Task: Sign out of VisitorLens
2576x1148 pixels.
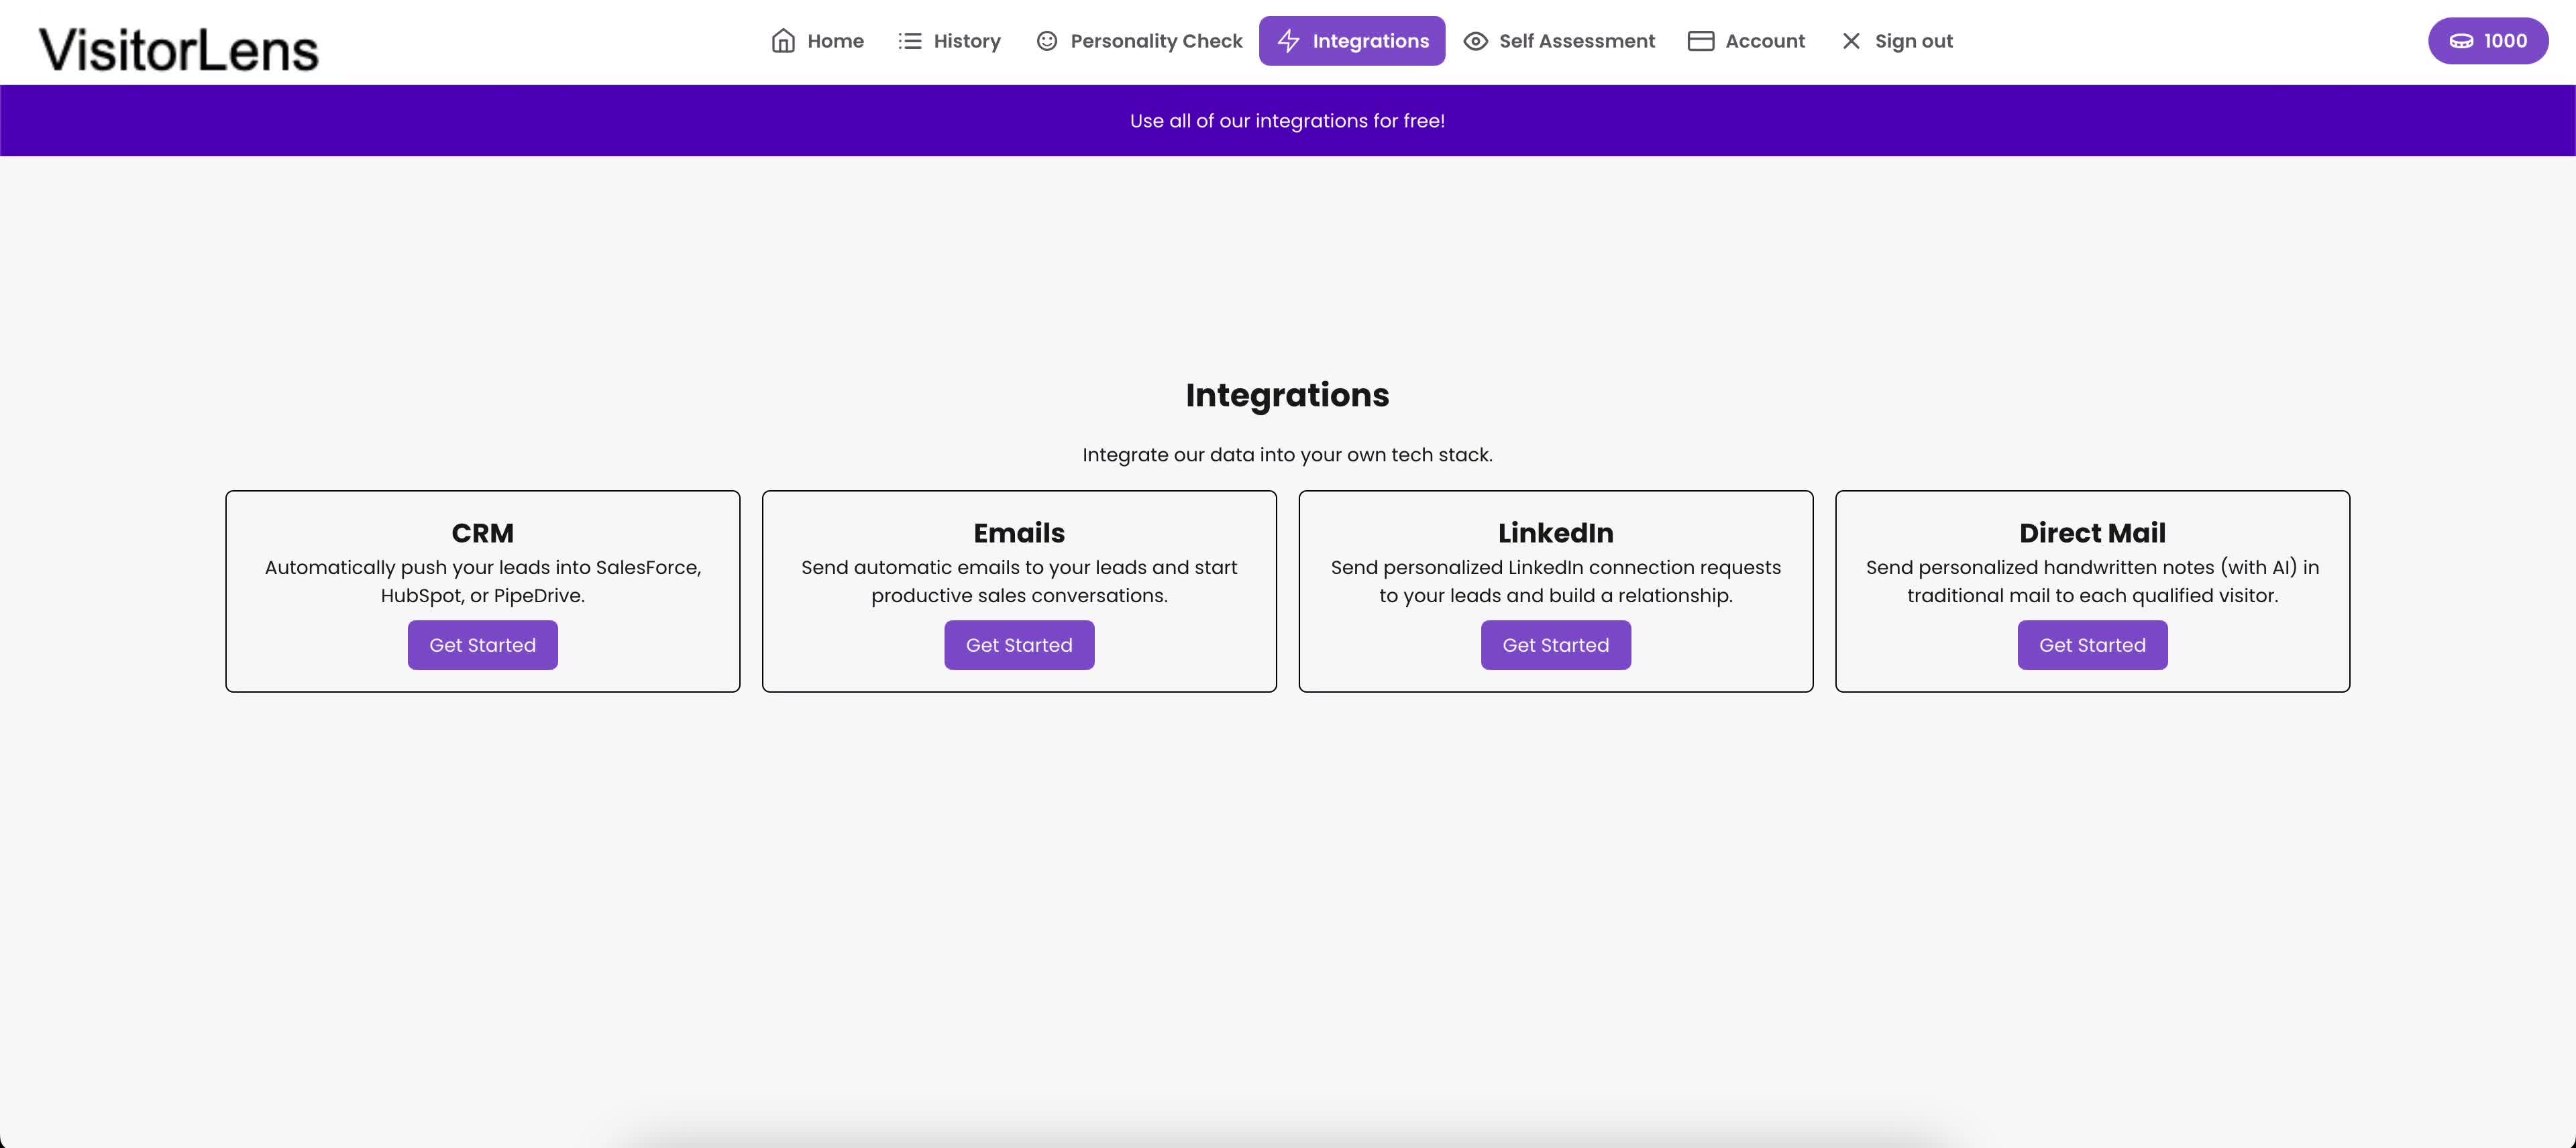Action: click(x=1912, y=41)
